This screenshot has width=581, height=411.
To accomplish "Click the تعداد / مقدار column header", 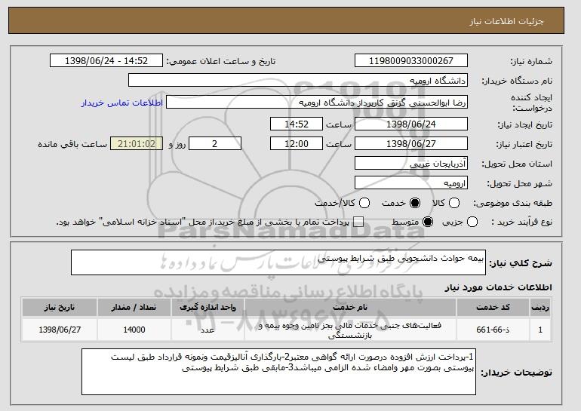I will pyautogui.click(x=134, y=308).
